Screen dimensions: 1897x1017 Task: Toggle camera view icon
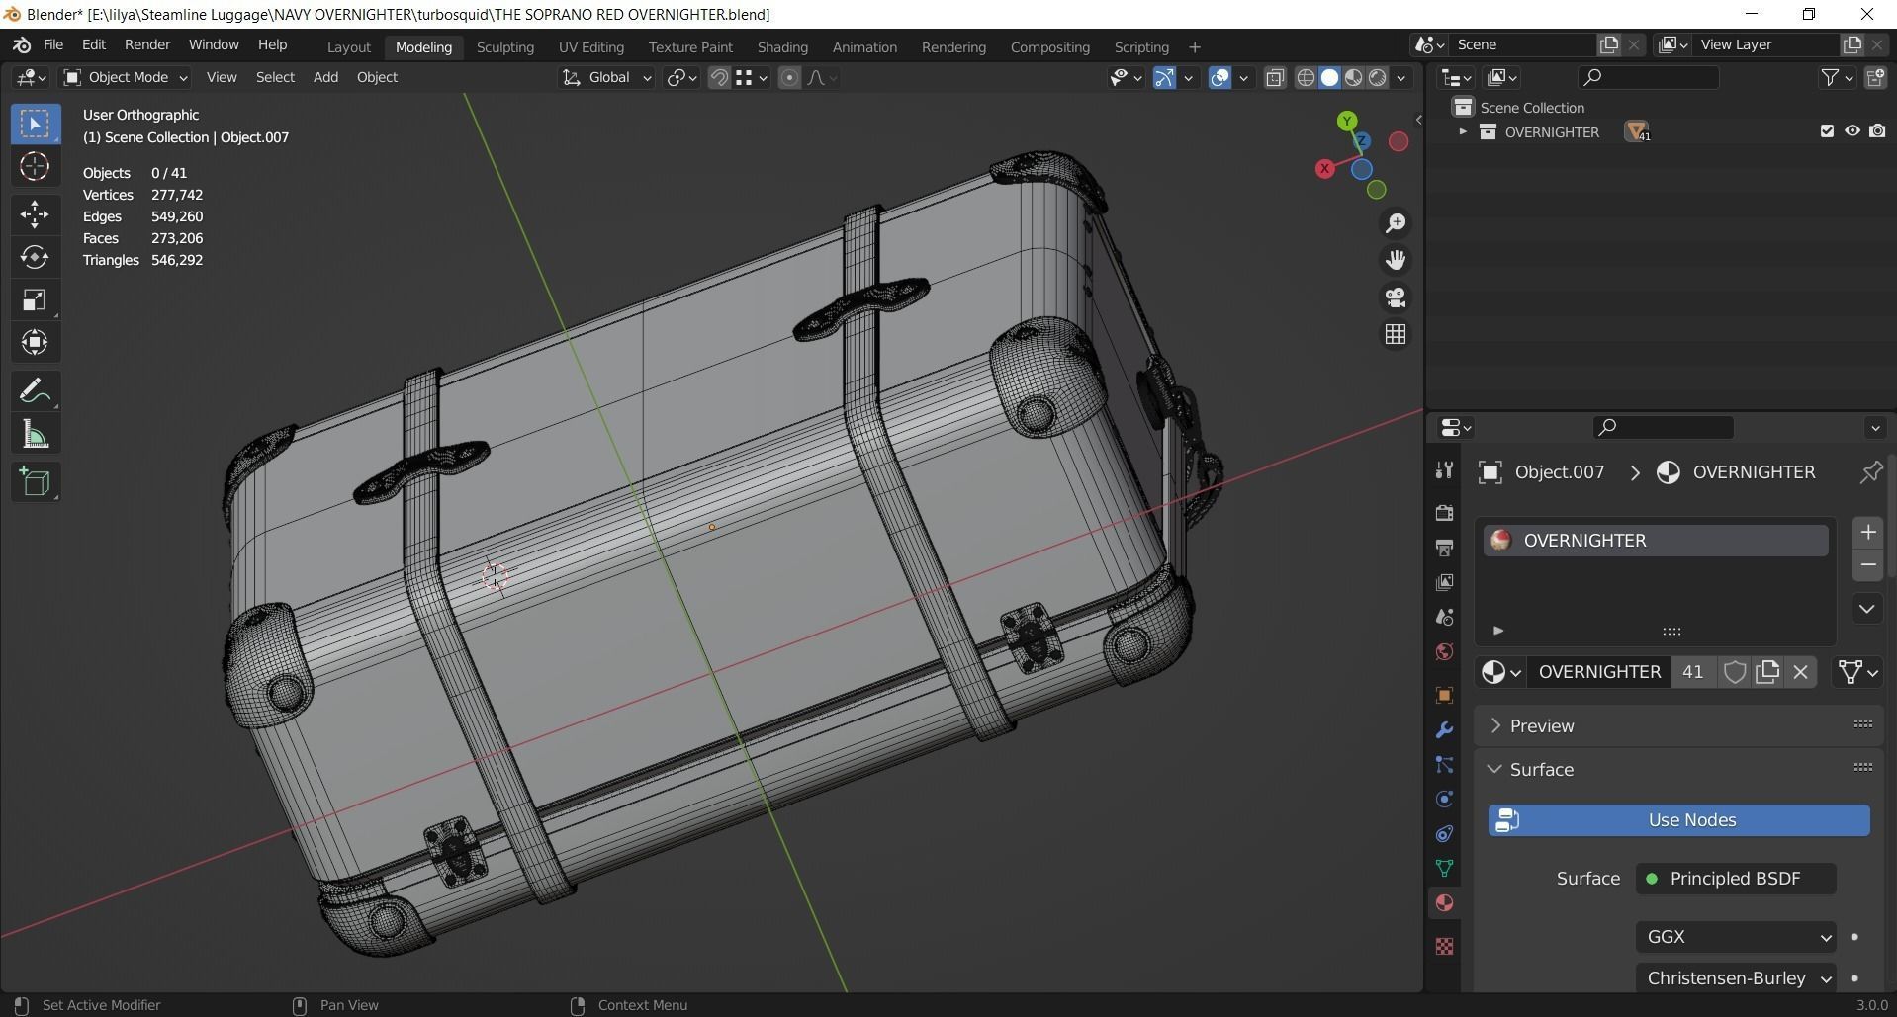(x=1396, y=297)
